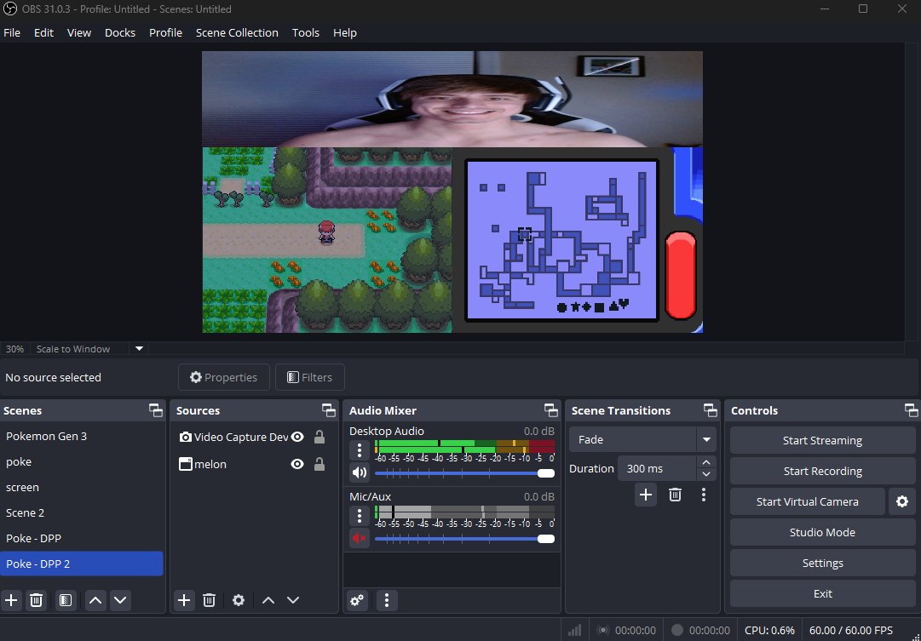Select the Pokemon Gen 3 scene
The height and width of the screenshot is (641, 921).
[x=82, y=436]
